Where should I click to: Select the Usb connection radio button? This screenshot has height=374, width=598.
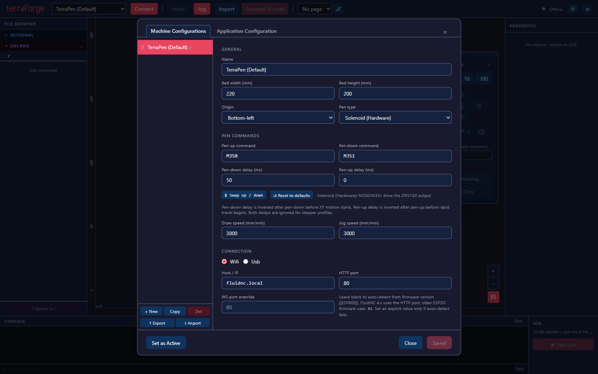(x=246, y=261)
